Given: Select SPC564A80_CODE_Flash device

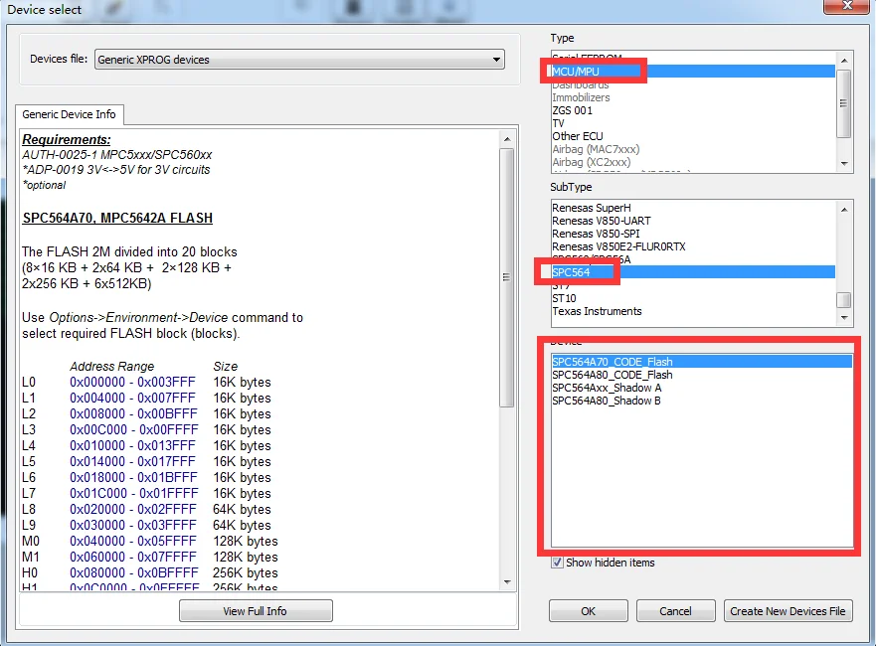Looking at the screenshot, I should tap(702, 375).
